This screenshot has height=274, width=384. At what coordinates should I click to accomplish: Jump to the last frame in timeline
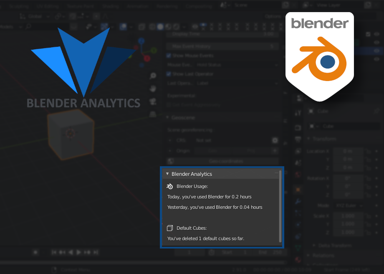[x=96, y=252]
